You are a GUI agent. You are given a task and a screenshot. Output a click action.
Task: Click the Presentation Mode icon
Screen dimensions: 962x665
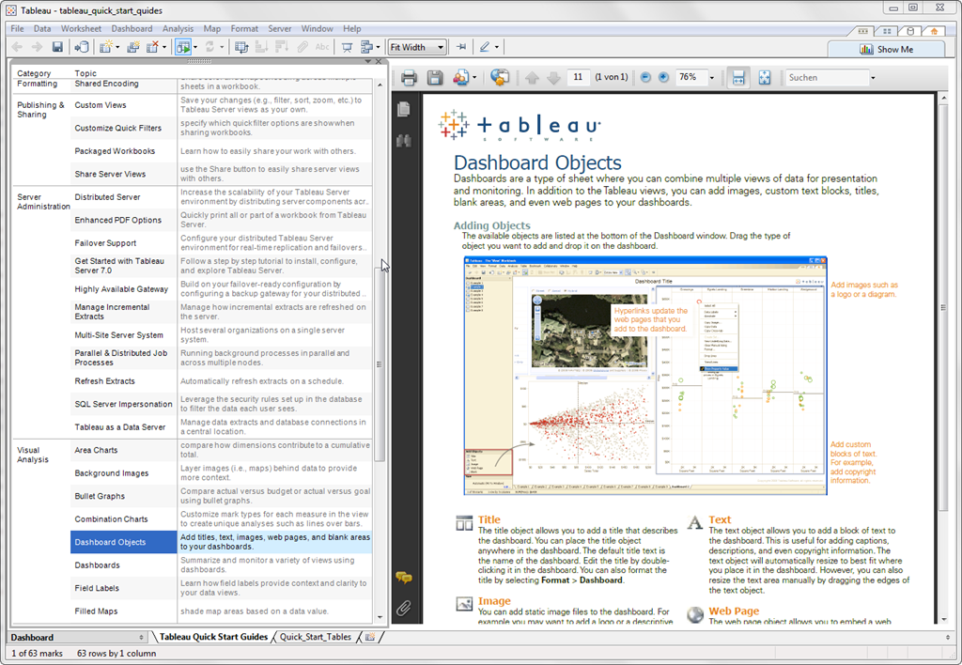(347, 47)
